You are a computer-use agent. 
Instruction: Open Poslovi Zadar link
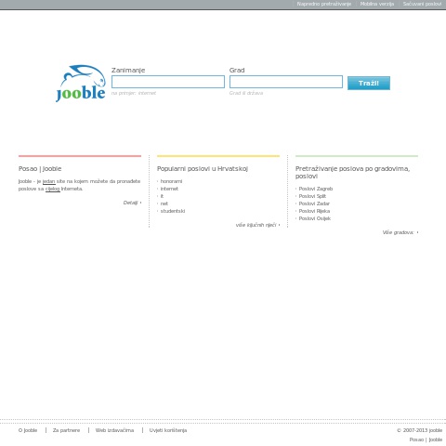click(x=314, y=203)
